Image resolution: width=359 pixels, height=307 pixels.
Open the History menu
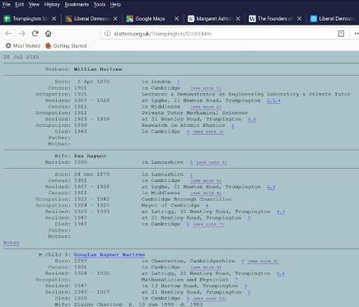[x=52, y=4]
